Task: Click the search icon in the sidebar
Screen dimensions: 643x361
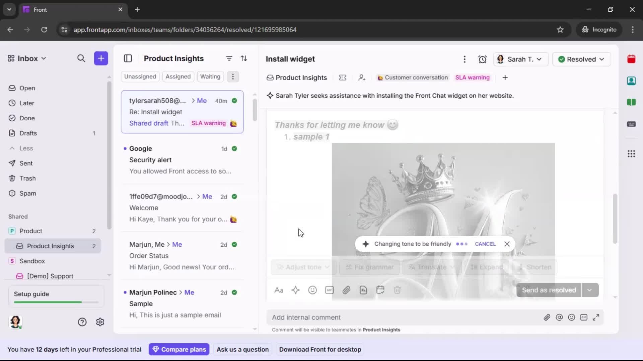Action: 81,58
